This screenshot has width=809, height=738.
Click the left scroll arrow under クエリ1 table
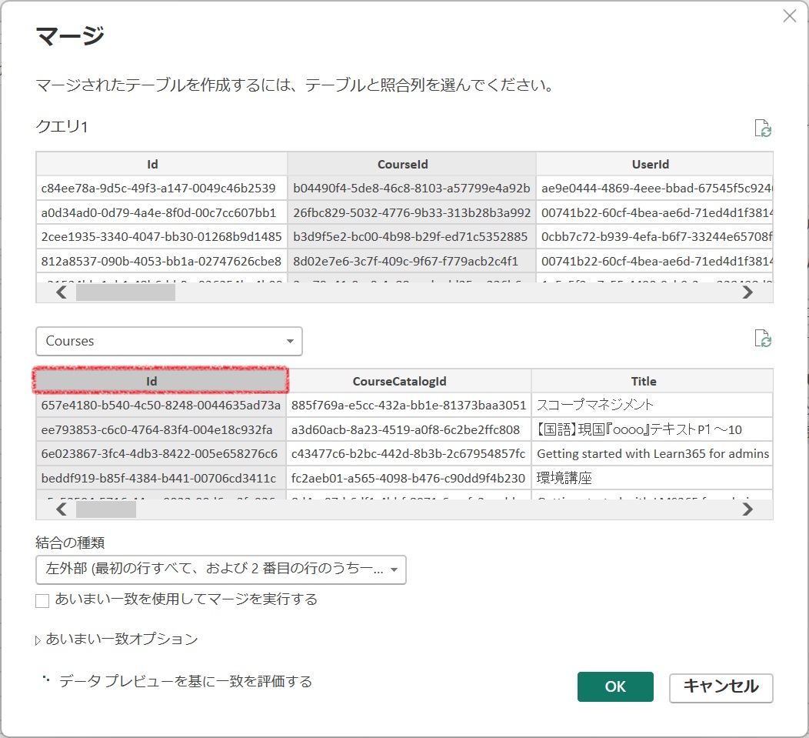61,292
